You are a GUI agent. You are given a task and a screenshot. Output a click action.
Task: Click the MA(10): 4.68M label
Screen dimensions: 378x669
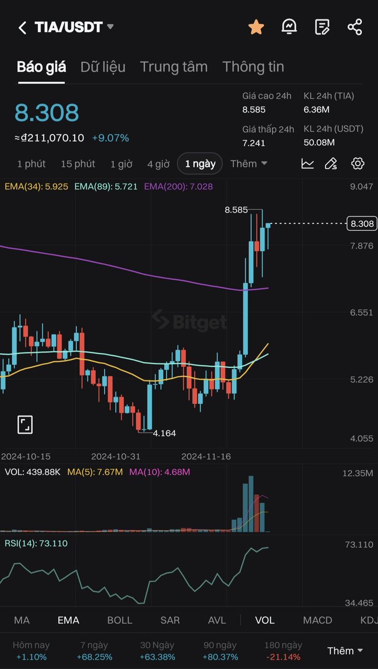(160, 472)
